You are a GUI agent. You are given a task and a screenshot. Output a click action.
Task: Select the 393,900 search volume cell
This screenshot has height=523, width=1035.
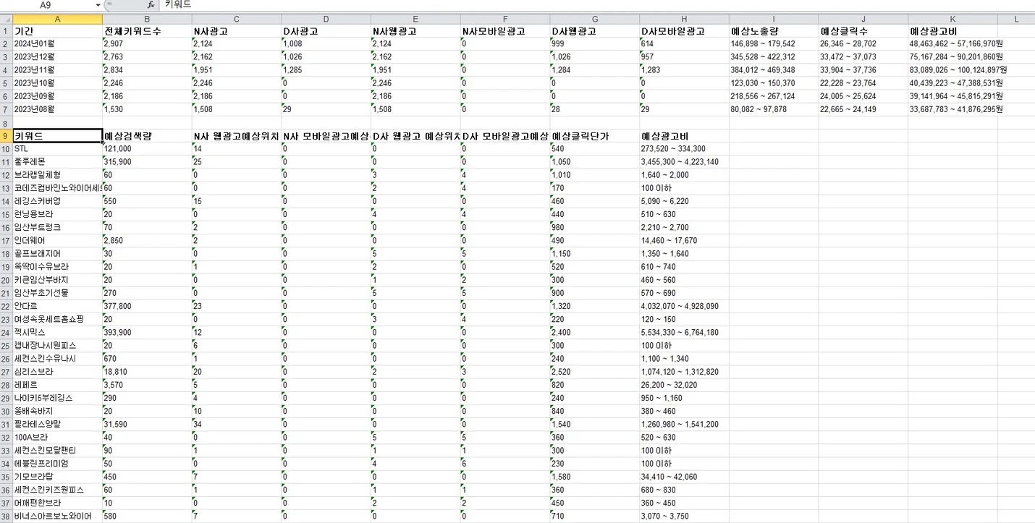point(147,332)
